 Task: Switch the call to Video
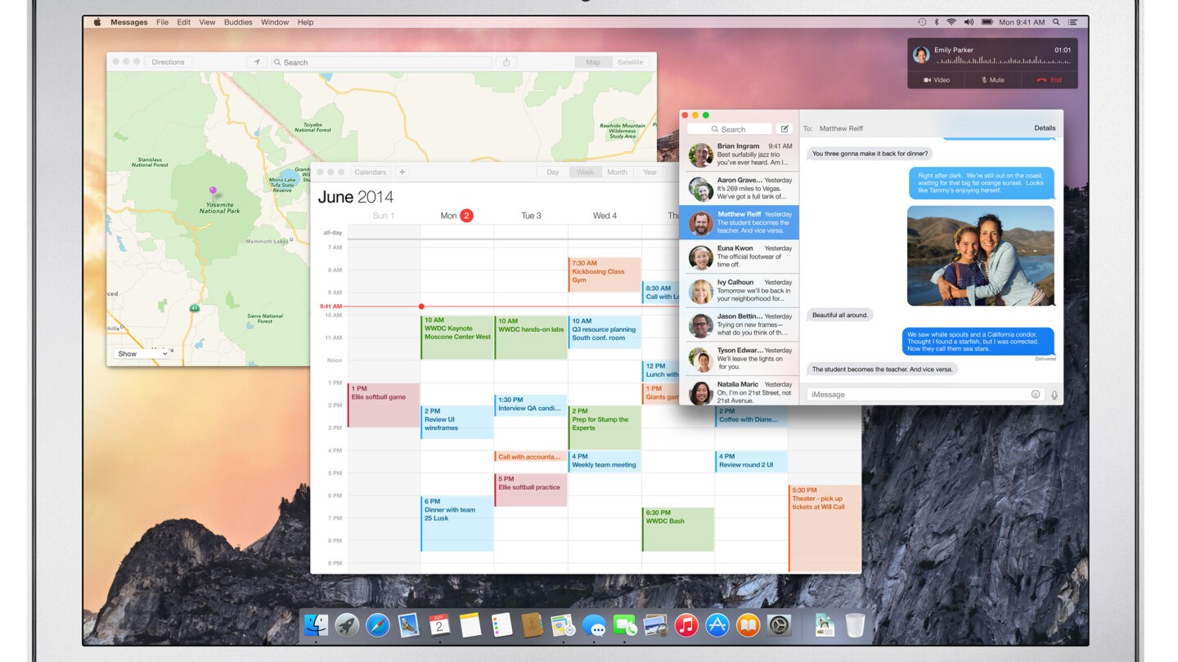[936, 80]
